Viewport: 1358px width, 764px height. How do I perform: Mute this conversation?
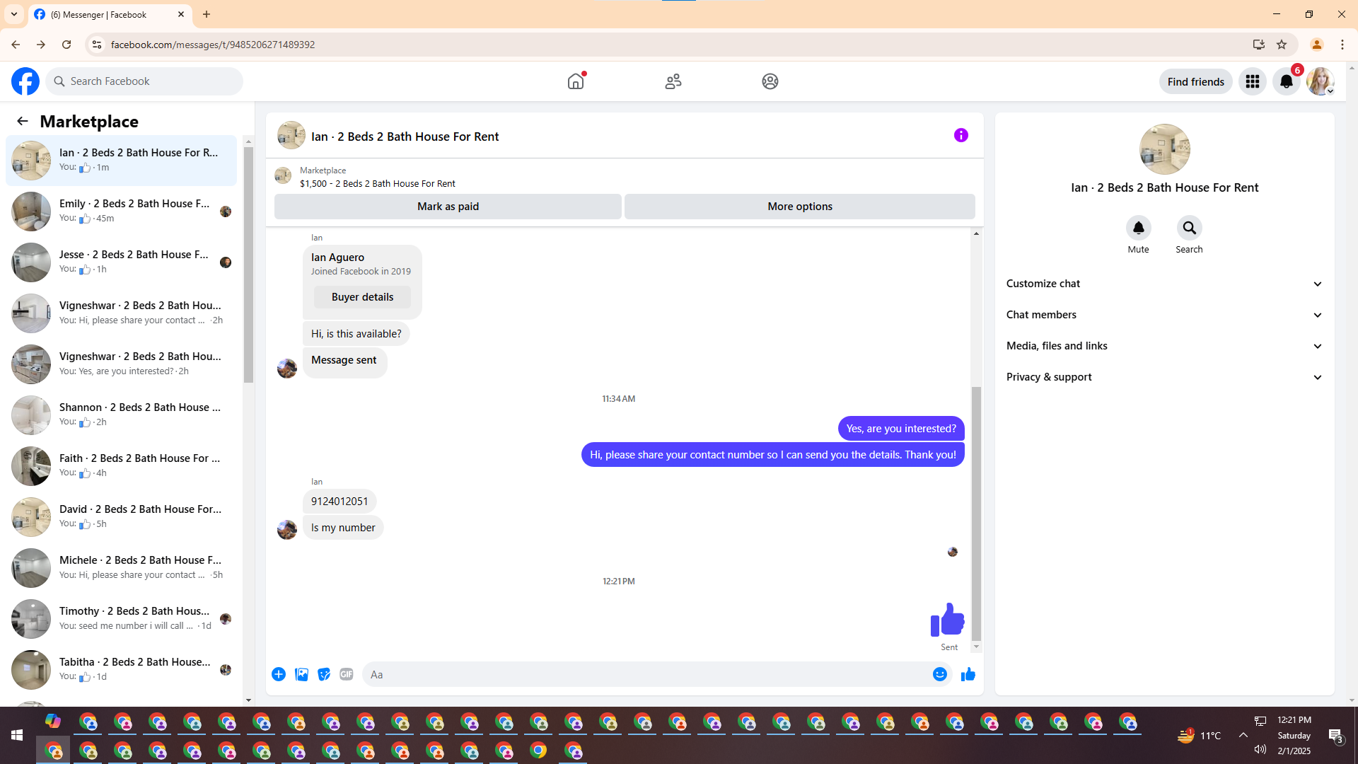click(x=1138, y=228)
